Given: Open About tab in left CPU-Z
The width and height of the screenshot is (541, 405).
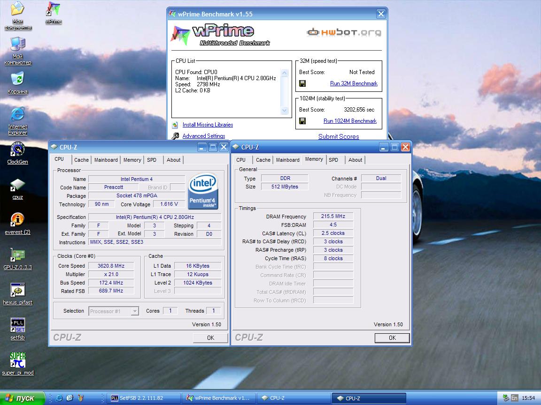Looking at the screenshot, I should tap(174, 160).
